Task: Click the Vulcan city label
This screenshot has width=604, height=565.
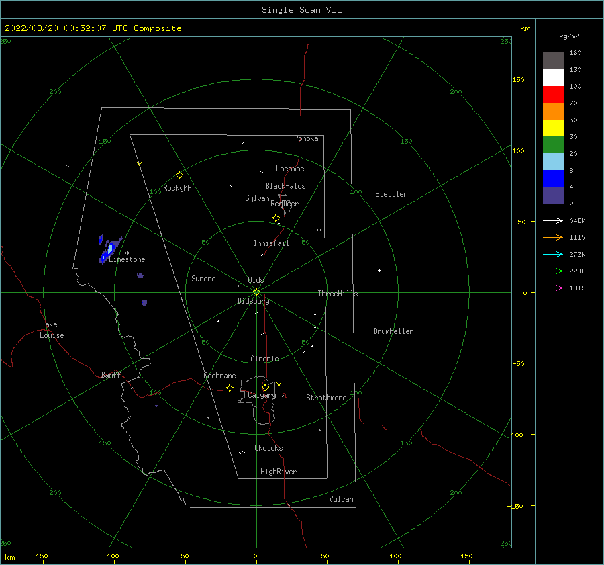Action: [341, 499]
